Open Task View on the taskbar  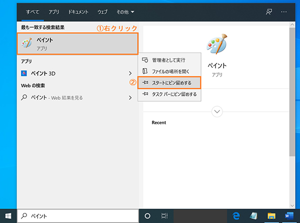click(164, 216)
